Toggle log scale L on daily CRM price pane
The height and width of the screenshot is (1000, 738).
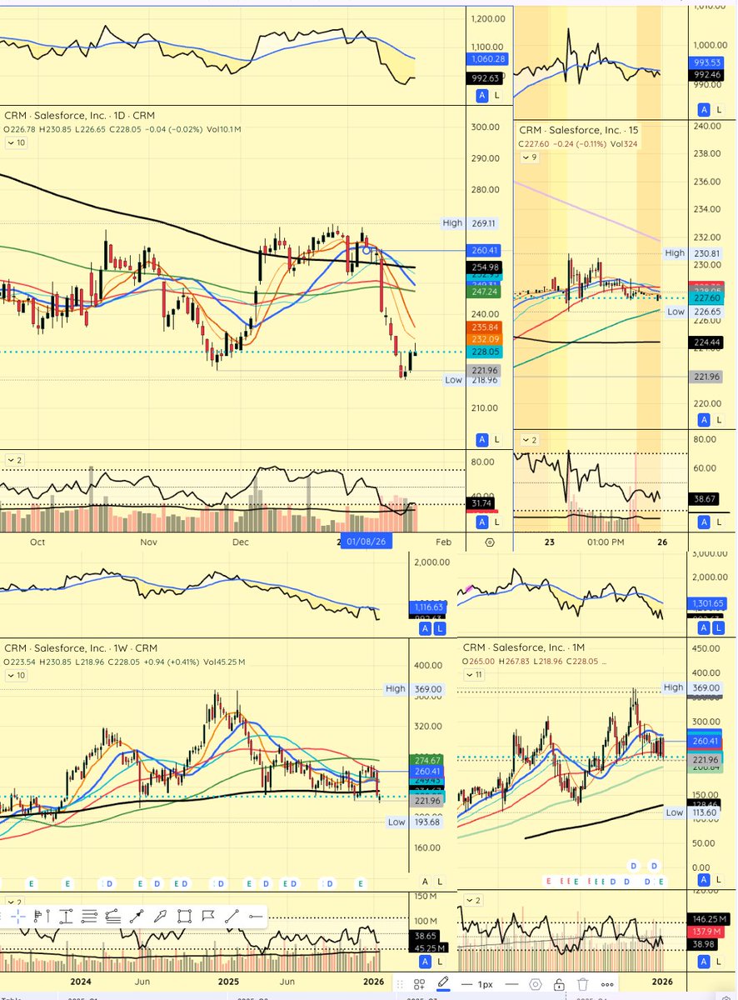click(x=496, y=438)
